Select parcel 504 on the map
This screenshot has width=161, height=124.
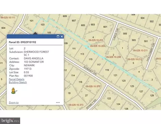pyautogui.click(x=143, y=18)
